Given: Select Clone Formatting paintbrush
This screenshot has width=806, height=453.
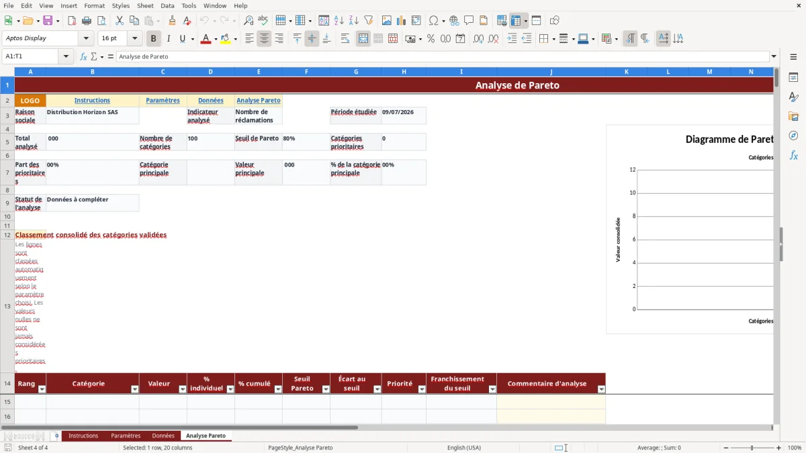Looking at the screenshot, I should [x=172, y=21].
